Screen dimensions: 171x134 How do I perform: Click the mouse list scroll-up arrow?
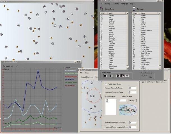point(128,13)
